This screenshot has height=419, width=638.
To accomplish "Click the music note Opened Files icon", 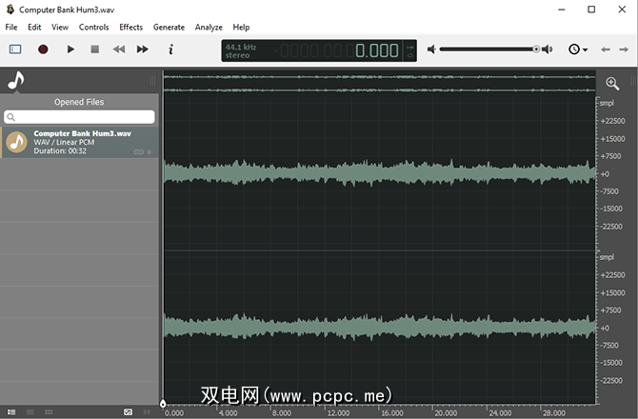I will pos(15,82).
